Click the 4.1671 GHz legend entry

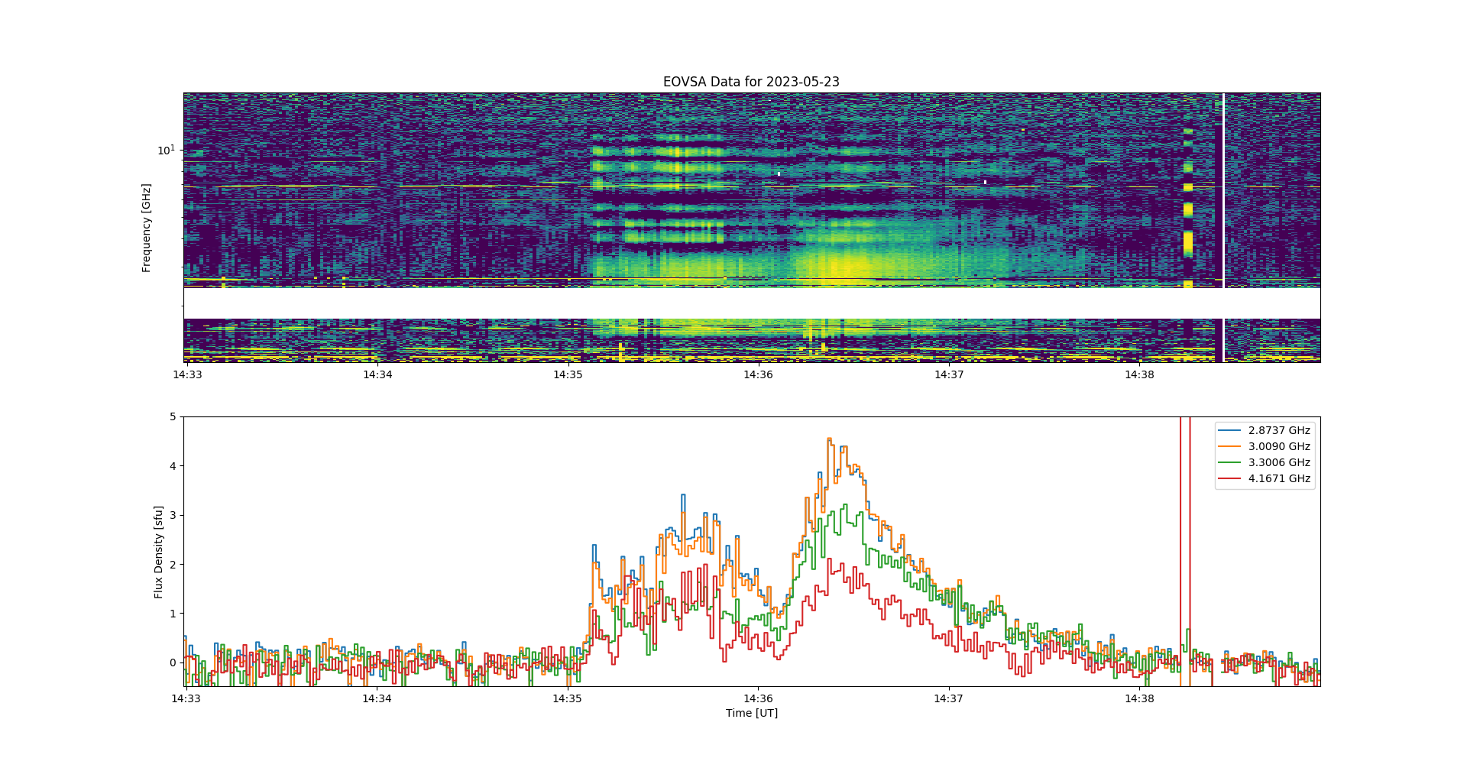tap(1279, 478)
